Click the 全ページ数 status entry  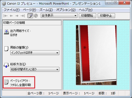click(43, 93)
